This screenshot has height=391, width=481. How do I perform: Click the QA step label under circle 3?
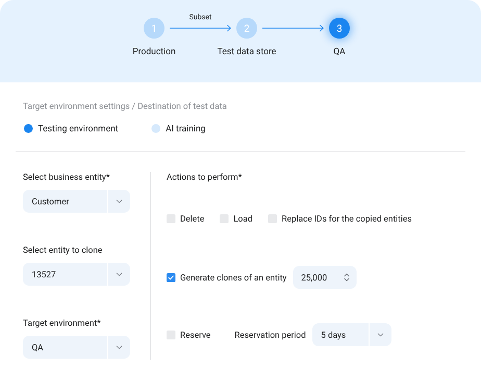(x=339, y=51)
